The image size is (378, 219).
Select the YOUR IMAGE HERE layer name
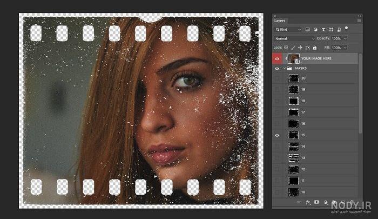(x=316, y=58)
